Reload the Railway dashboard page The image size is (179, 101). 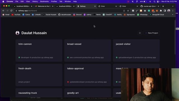point(11,11)
